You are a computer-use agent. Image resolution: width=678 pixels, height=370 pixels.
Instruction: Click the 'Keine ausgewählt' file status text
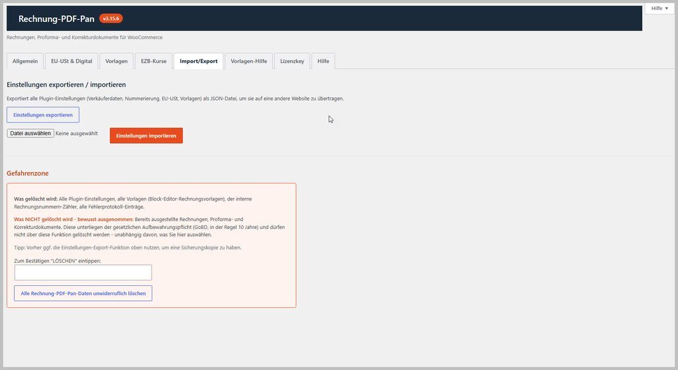click(77, 134)
